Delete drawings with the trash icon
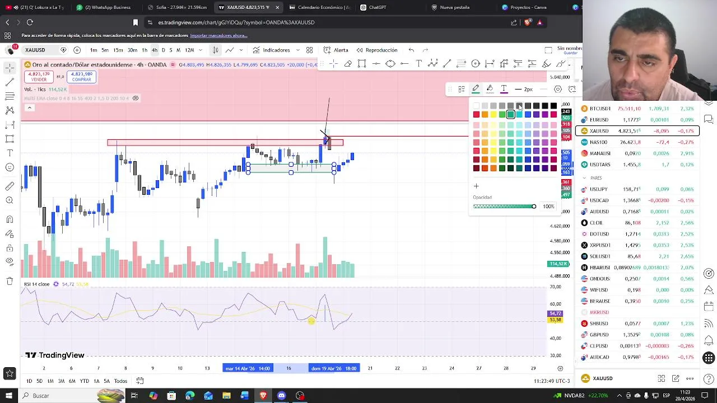This screenshot has height=403, width=717. point(10,281)
